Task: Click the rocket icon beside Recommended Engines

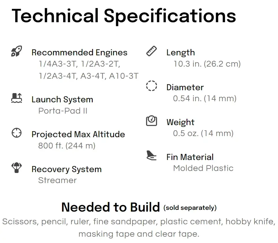Action: (x=16, y=51)
